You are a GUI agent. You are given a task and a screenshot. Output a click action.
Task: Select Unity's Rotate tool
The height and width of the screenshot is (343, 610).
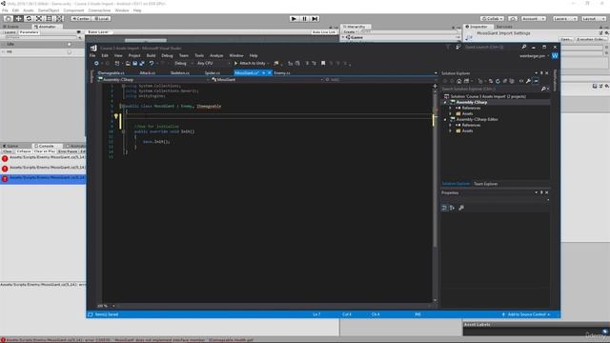point(29,18)
